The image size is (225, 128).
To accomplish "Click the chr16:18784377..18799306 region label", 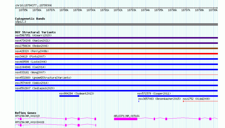I will pyautogui.click(x=33, y=5).
